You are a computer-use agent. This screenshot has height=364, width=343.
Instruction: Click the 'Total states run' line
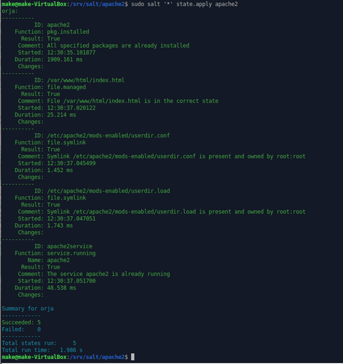39,343
